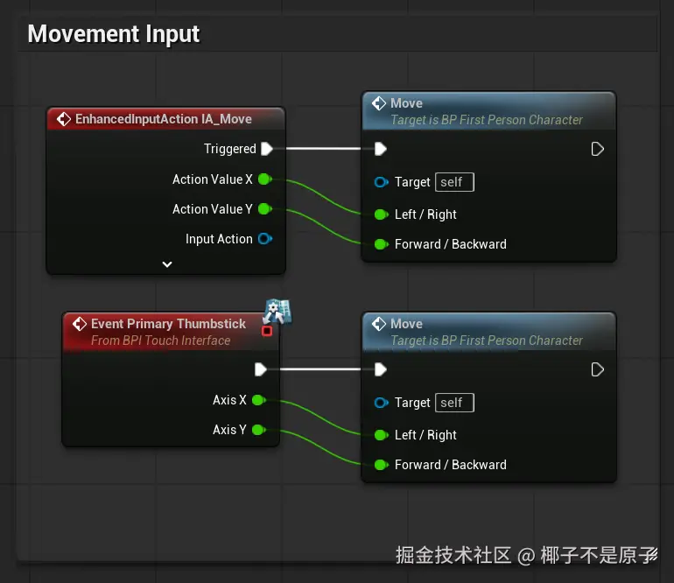This screenshot has width=674, height=583.
Task: Click the function icon in the lower Move header
Action: click(x=379, y=324)
